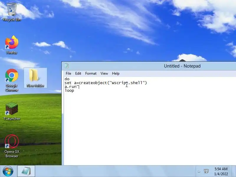
Task: Select the Google Chrome desktop shortcut
Action: [12, 80]
